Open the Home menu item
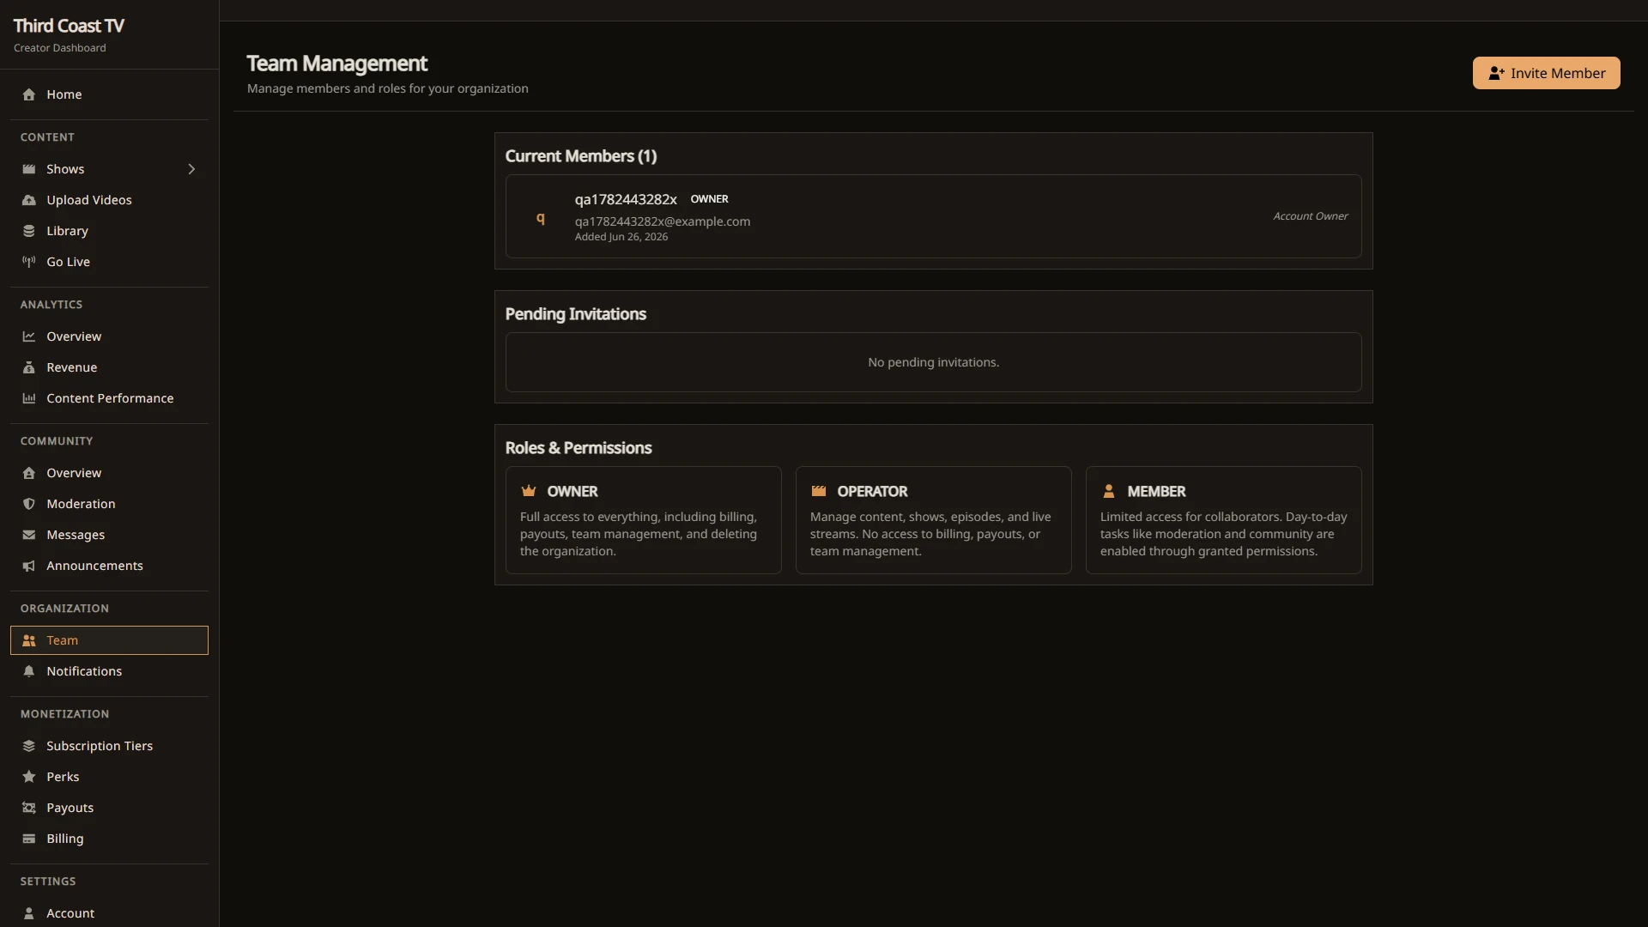Image resolution: width=1648 pixels, height=927 pixels. [109, 94]
